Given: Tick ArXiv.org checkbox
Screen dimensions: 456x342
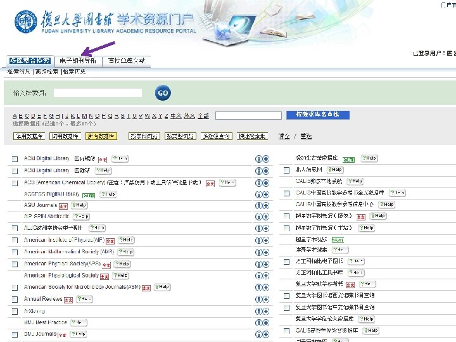Looking at the screenshot, I should pos(15,312).
